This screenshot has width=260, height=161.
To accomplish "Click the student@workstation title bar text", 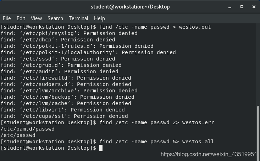I will [x=130, y=7].
